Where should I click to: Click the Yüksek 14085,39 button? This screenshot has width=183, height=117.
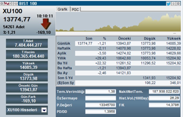coord(27,66)
